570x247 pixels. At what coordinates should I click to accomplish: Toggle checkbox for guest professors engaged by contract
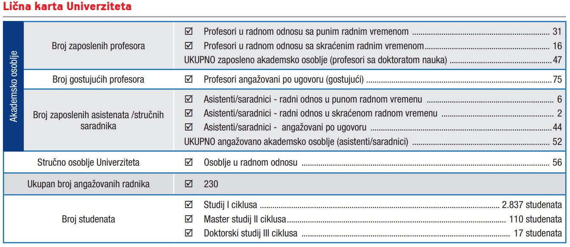point(189,79)
